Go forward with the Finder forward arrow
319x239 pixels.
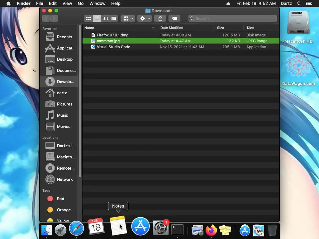54,18
